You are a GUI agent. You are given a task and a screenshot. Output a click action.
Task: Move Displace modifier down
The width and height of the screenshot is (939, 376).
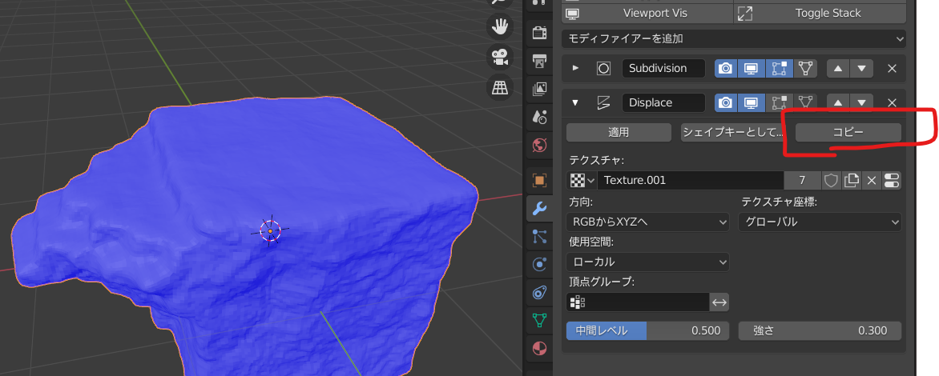pyautogui.click(x=861, y=103)
